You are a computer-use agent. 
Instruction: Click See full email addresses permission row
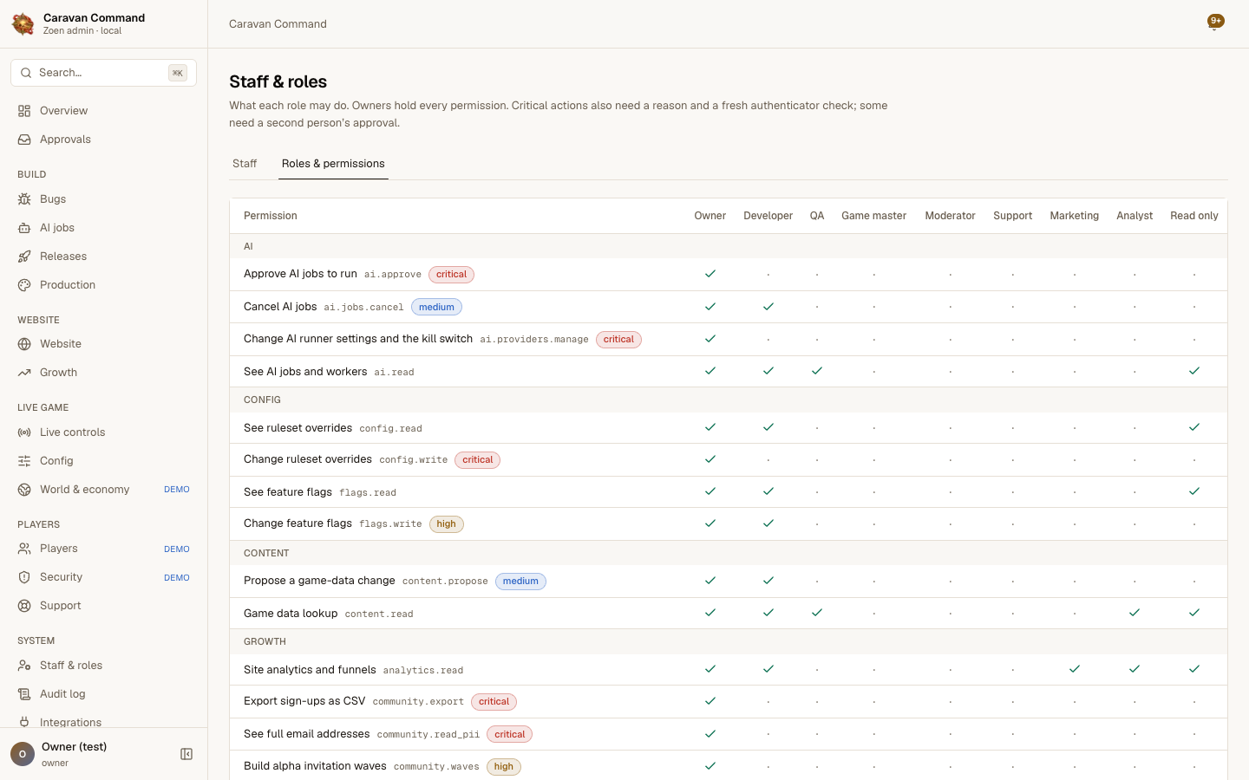coord(729,734)
